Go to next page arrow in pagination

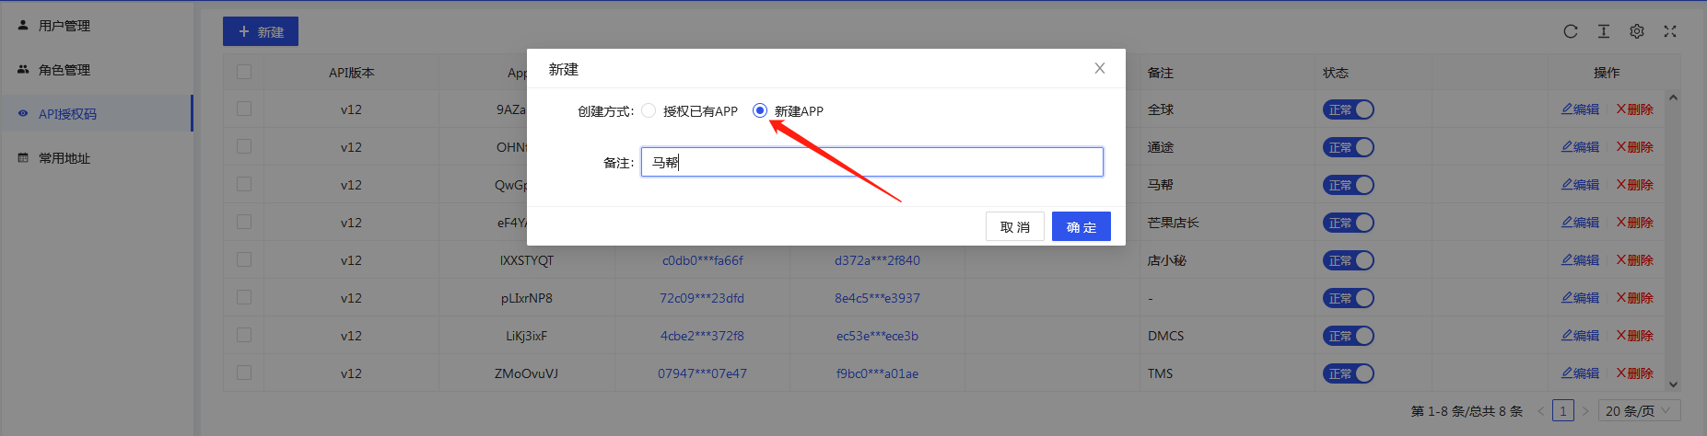point(1585,411)
